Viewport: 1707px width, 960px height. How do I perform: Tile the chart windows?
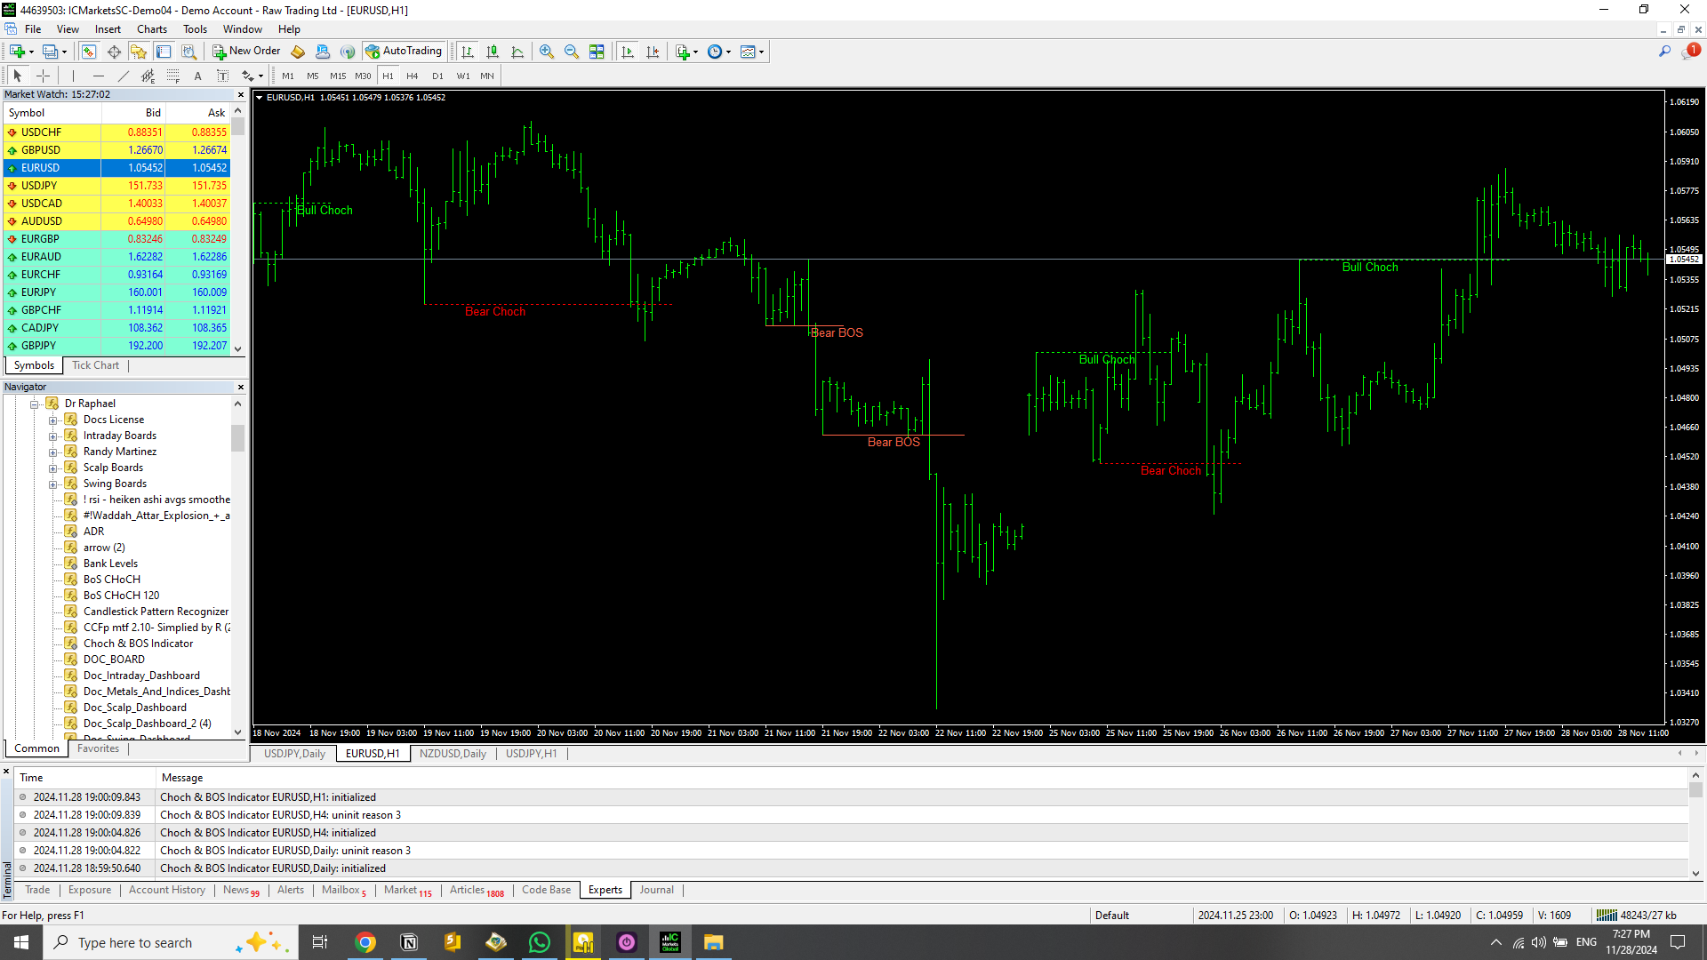pyautogui.click(x=597, y=51)
